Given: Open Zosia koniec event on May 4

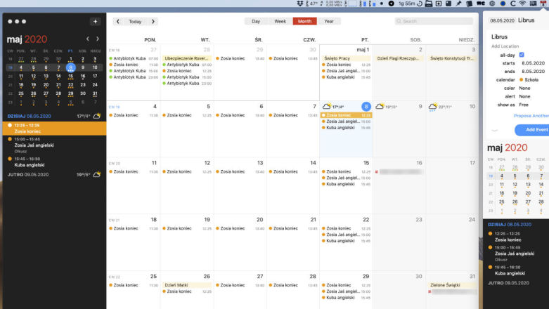Looking at the screenshot, I should pos(134,115).
